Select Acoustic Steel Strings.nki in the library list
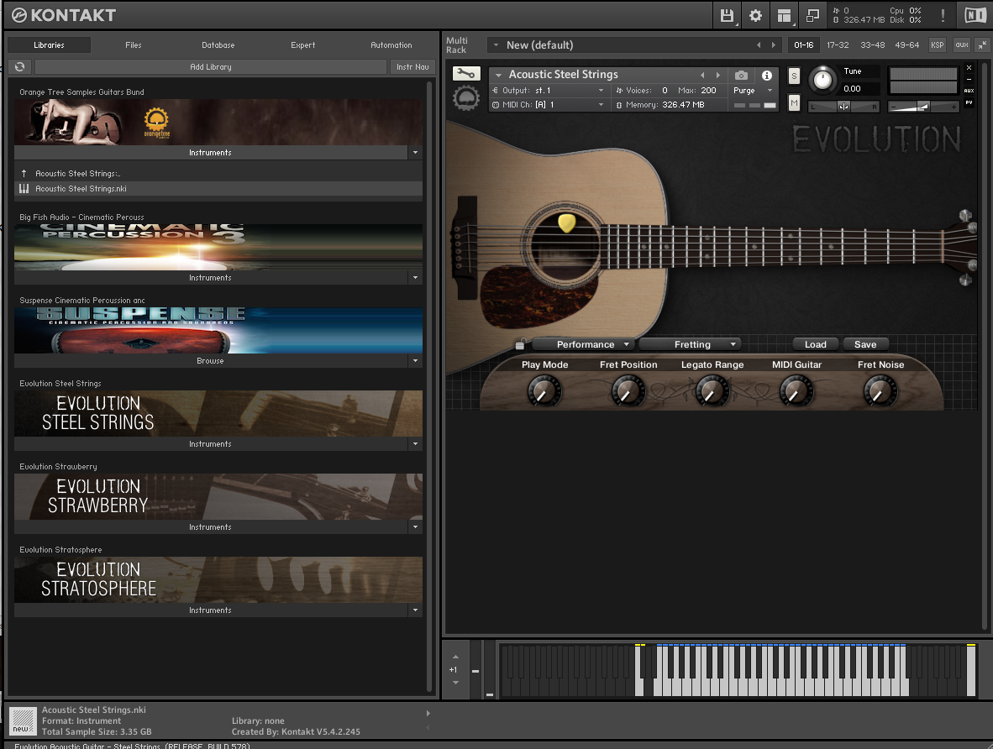993x749 pixels. click(x=218, y=188)
